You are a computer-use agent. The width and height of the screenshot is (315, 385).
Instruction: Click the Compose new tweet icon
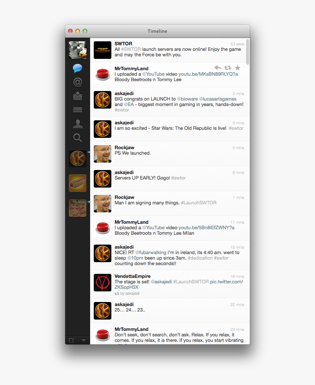[71, 340]
